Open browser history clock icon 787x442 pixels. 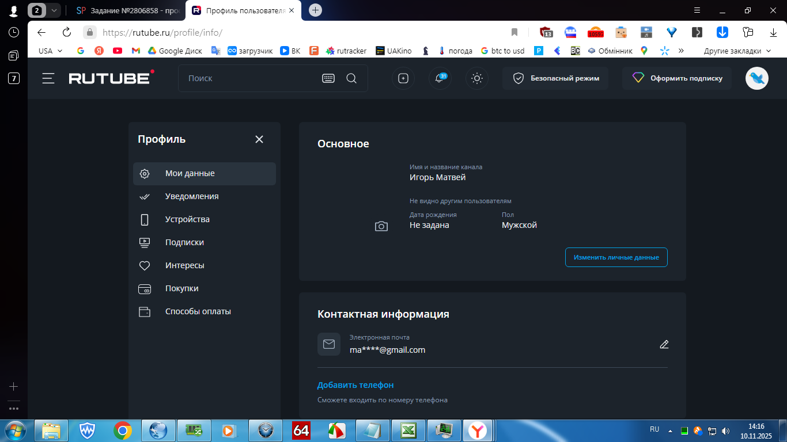(14, 32)
